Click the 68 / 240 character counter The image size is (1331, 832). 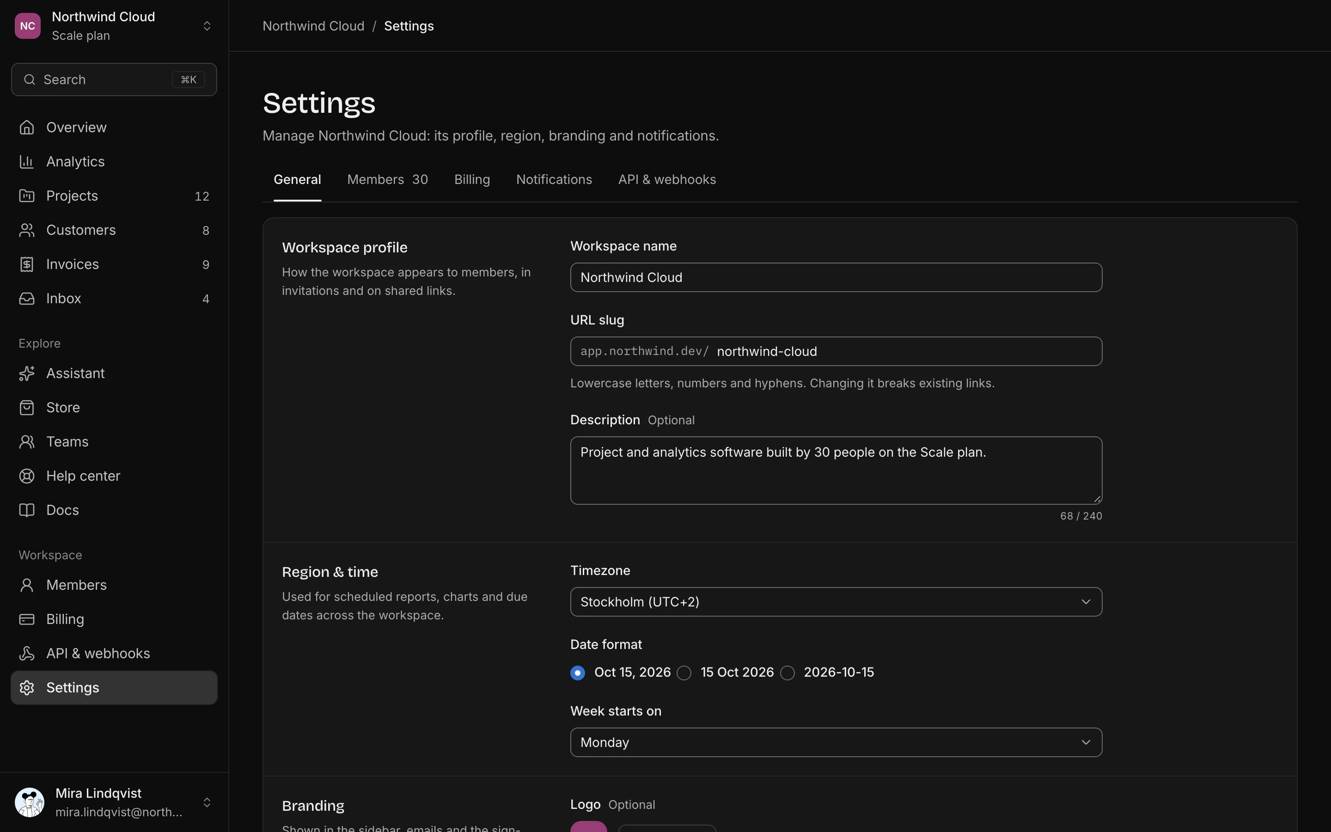[1081, 515]
